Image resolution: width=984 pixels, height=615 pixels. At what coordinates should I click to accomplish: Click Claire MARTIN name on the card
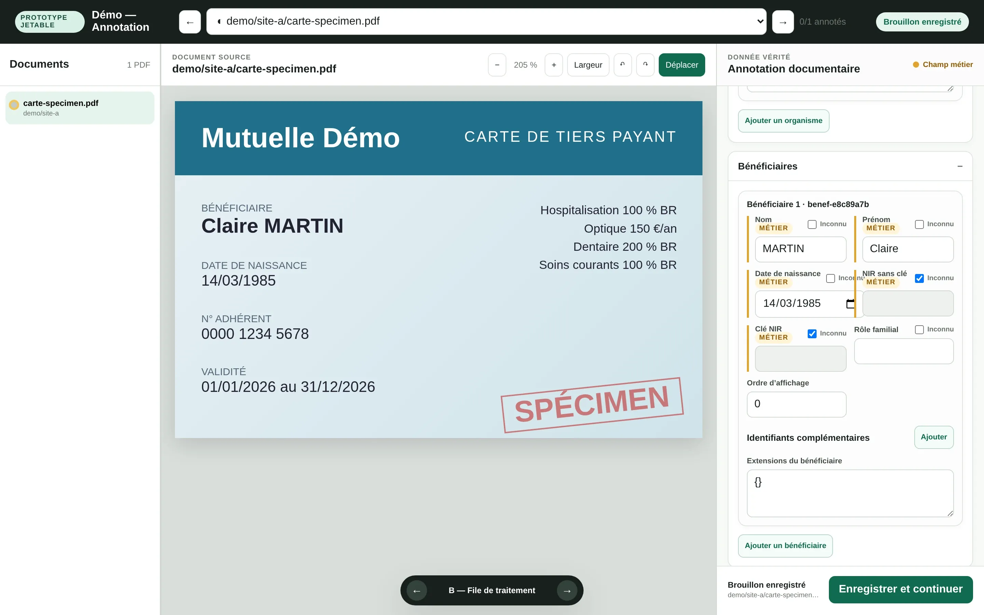click(272, 226)
